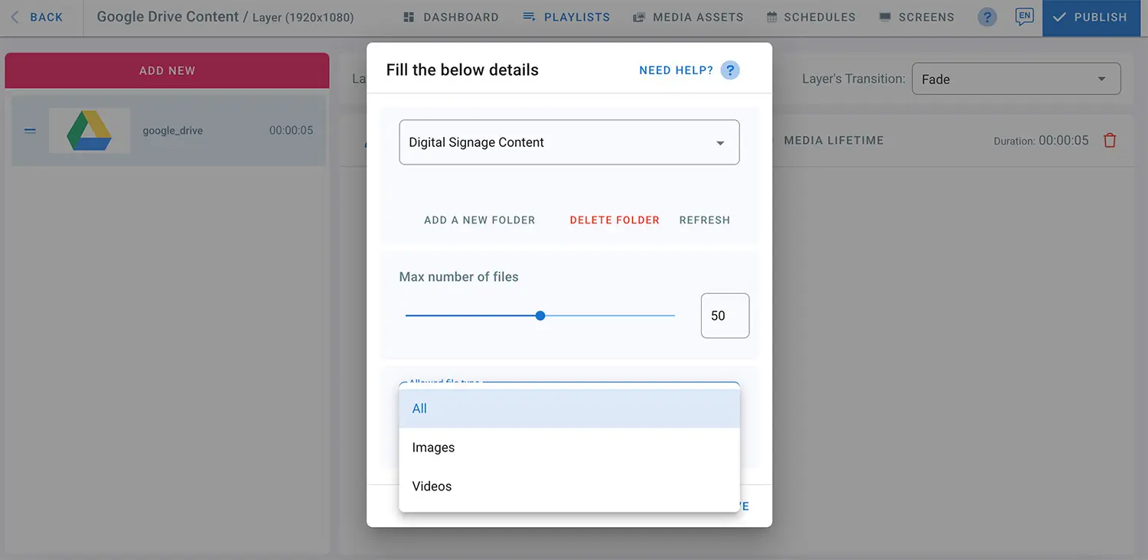Click the Dashboard grid icon
The height and width of the screenshot is (560, 1148).
409,17
